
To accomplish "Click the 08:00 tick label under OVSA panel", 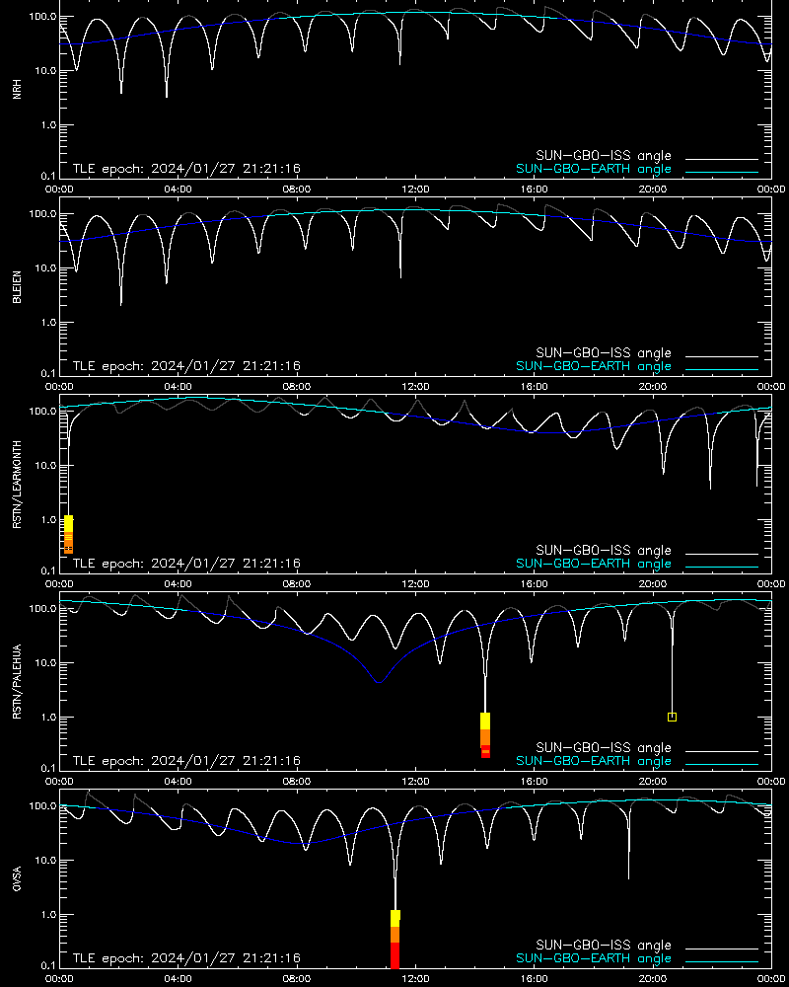I will (x=296, y=978).
